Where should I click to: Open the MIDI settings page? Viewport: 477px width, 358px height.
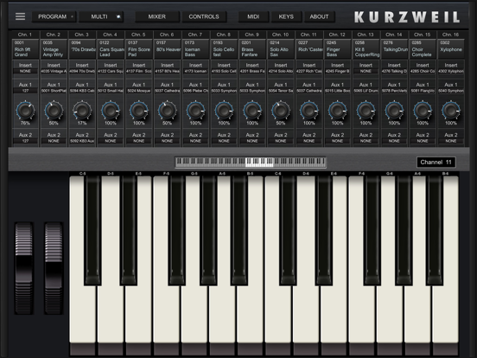[253, 16]
